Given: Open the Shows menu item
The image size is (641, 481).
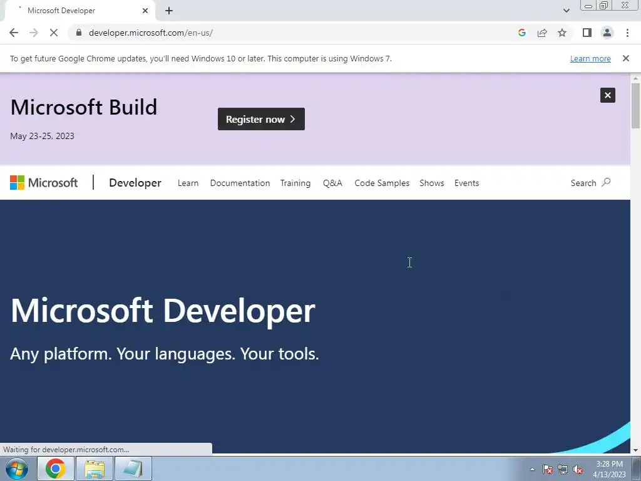Looking at the screenshot, I should (x=432, y=184).
